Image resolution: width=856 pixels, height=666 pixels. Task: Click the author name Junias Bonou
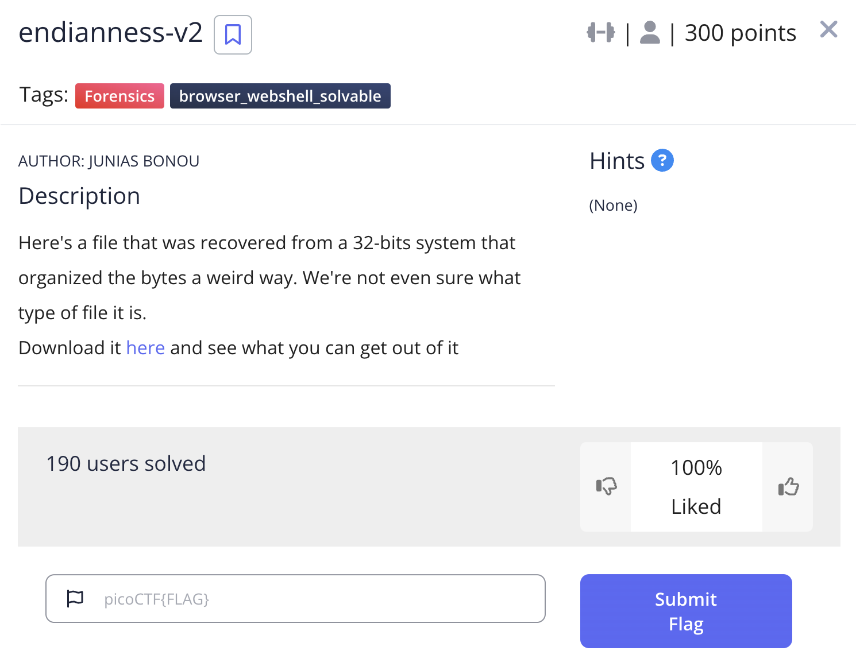[144, 161]
